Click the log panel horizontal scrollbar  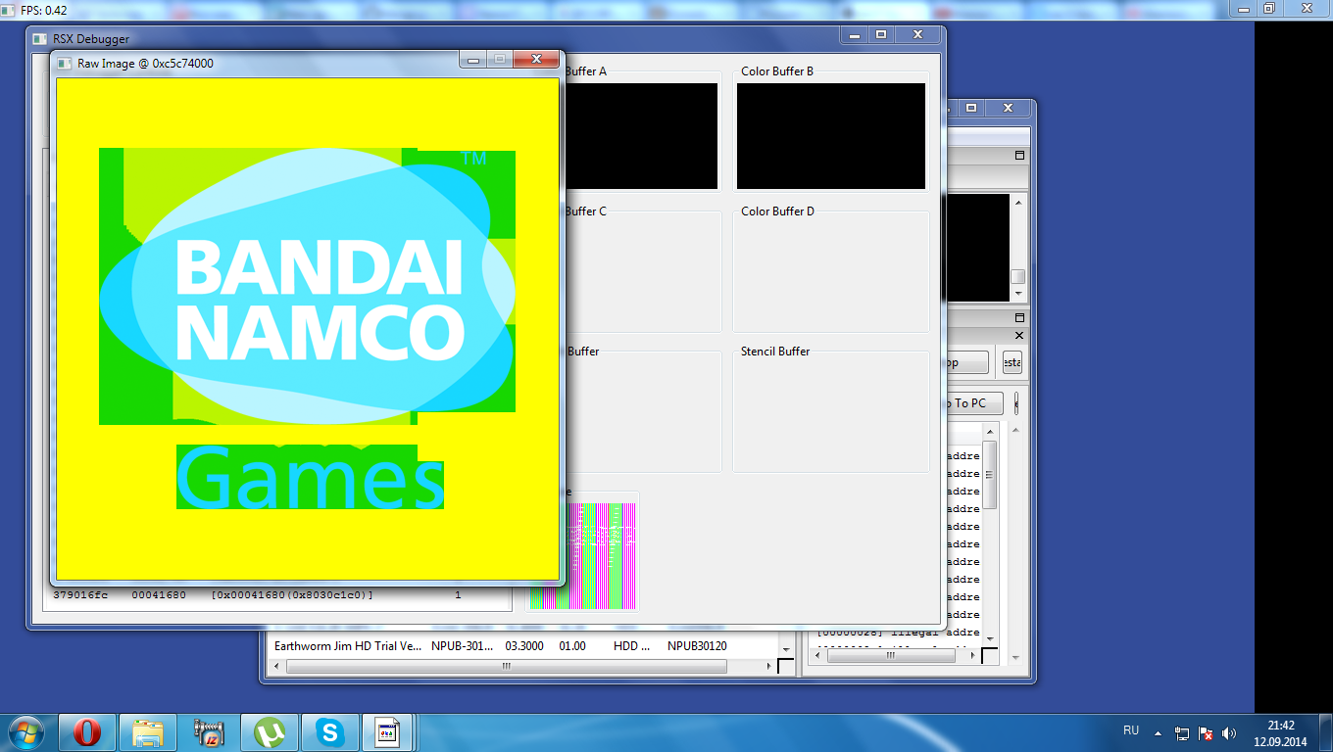pos(891,656)
